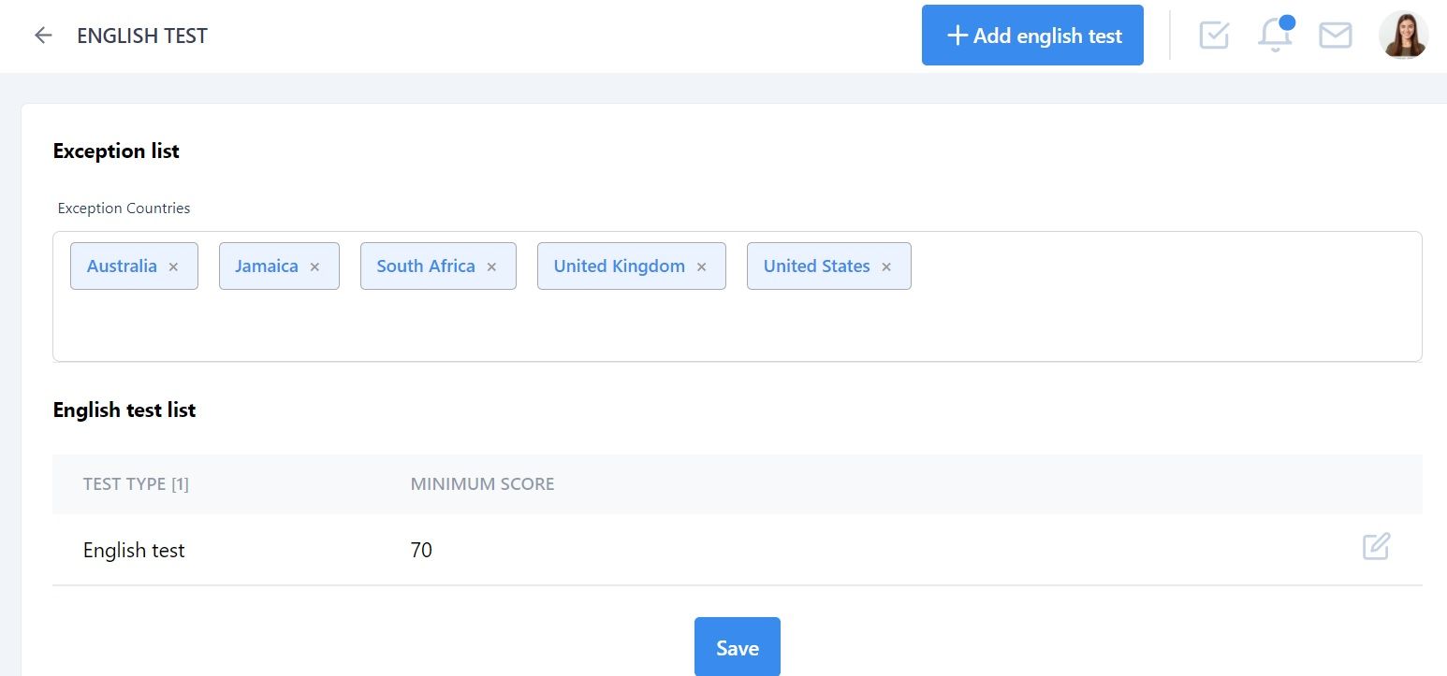Viewport: 1447px width, 676px height.
Task: Remove South Africa from exception countries
Action: [x=491, y=266]
